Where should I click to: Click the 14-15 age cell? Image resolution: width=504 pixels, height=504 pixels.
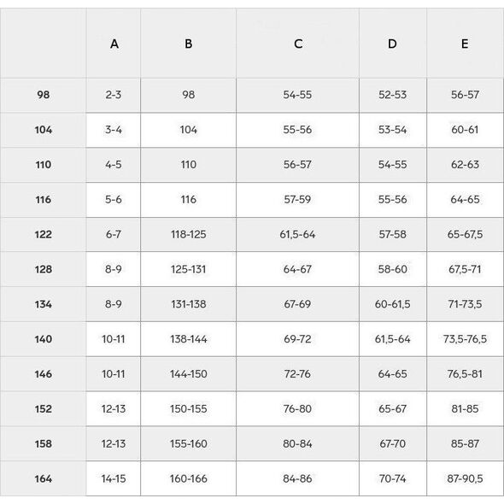pos(114,478)
